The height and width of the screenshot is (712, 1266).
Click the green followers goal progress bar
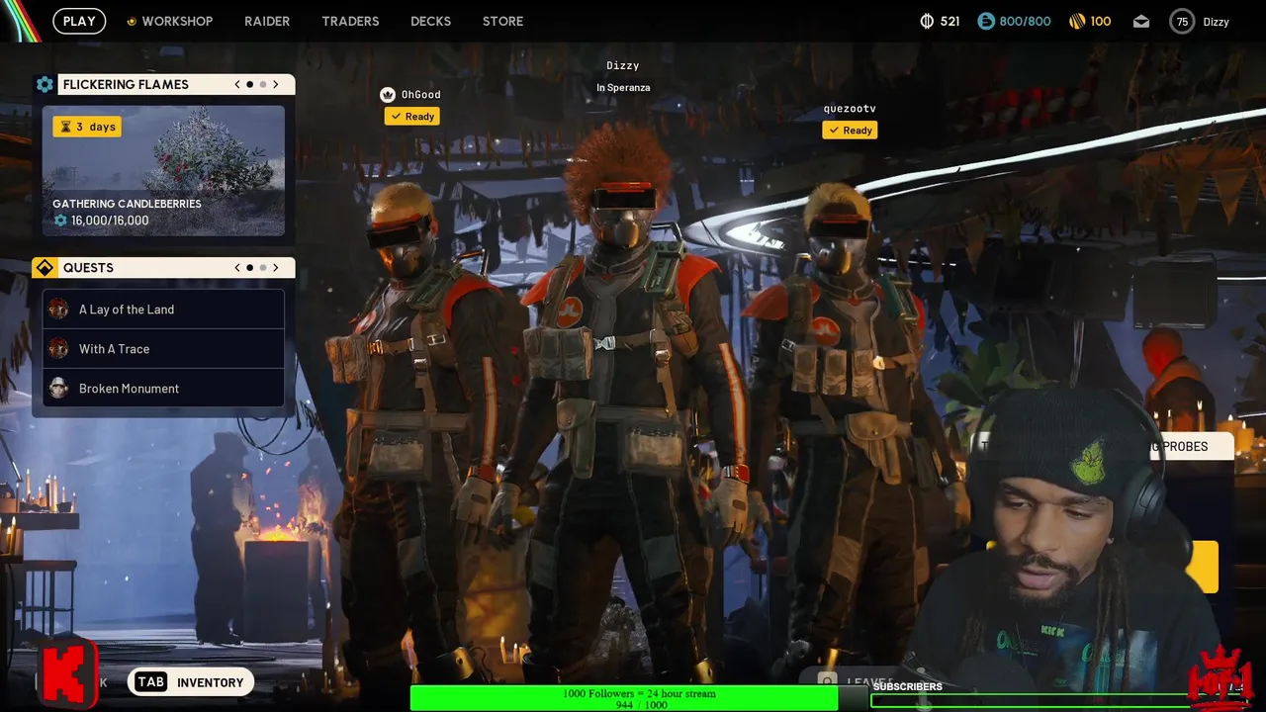tap(624, 699)
